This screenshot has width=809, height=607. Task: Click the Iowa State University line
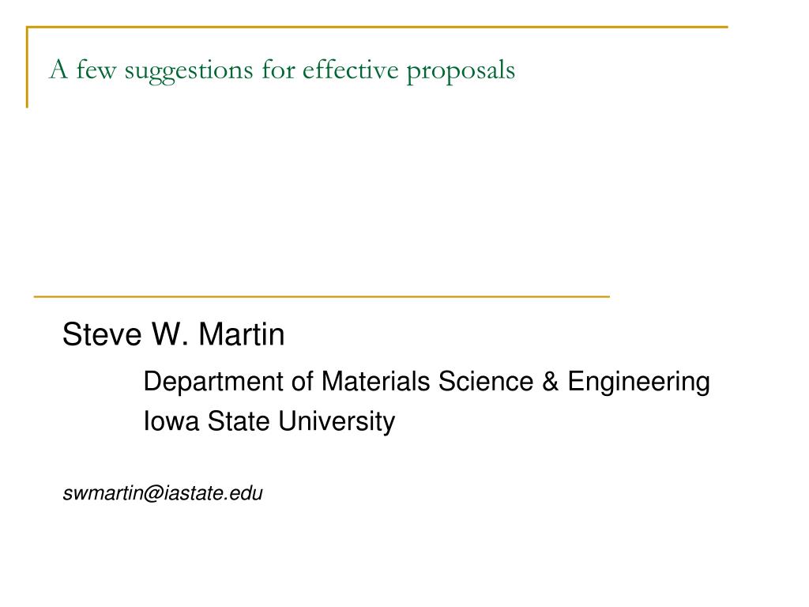tap(269, 421)
